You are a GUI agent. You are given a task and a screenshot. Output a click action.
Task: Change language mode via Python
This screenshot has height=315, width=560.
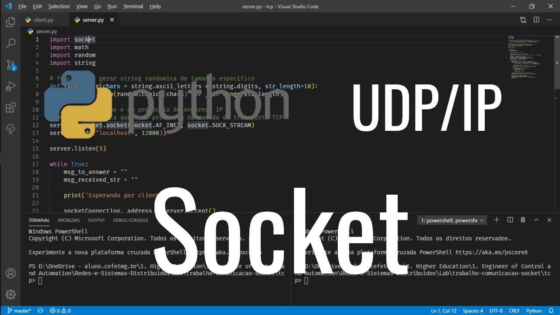(534, 311)
